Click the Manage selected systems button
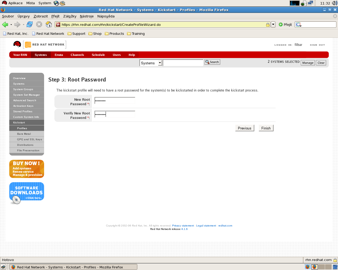Viewport: 338px width, 270px height. tap(308, 63)
